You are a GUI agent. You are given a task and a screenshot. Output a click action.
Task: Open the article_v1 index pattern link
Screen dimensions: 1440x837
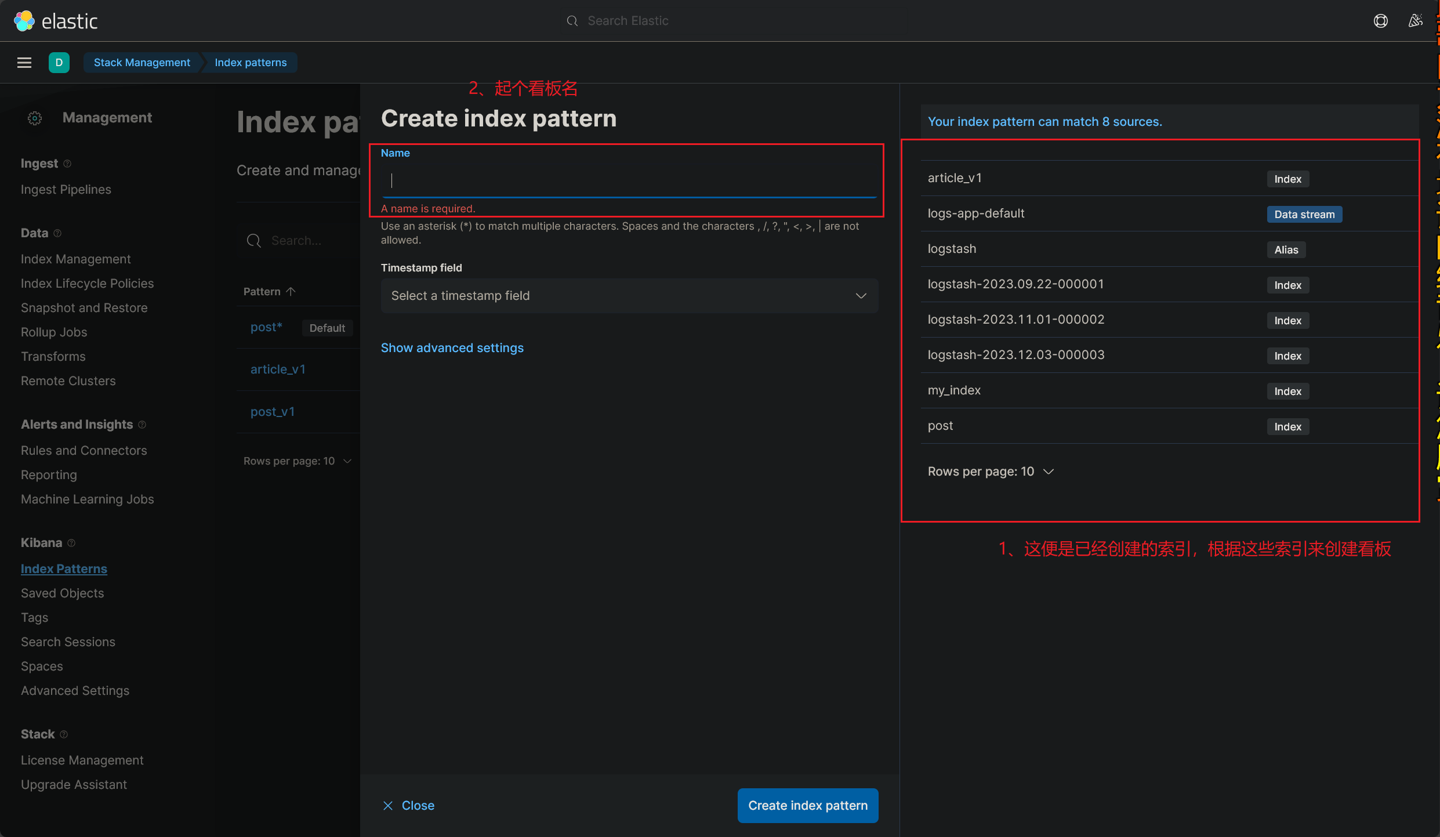pos(278,369)
